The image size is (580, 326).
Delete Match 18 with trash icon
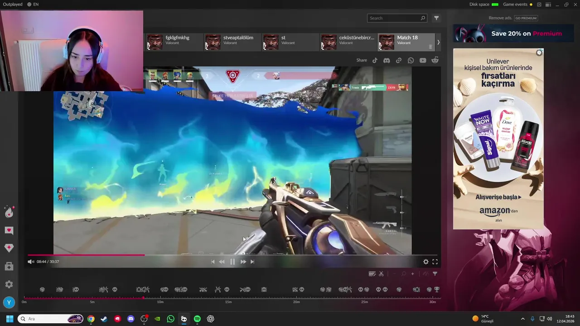click(430, 46)
